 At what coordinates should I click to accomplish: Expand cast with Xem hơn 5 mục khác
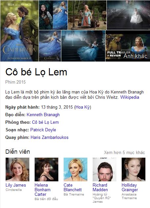(124, 152)
